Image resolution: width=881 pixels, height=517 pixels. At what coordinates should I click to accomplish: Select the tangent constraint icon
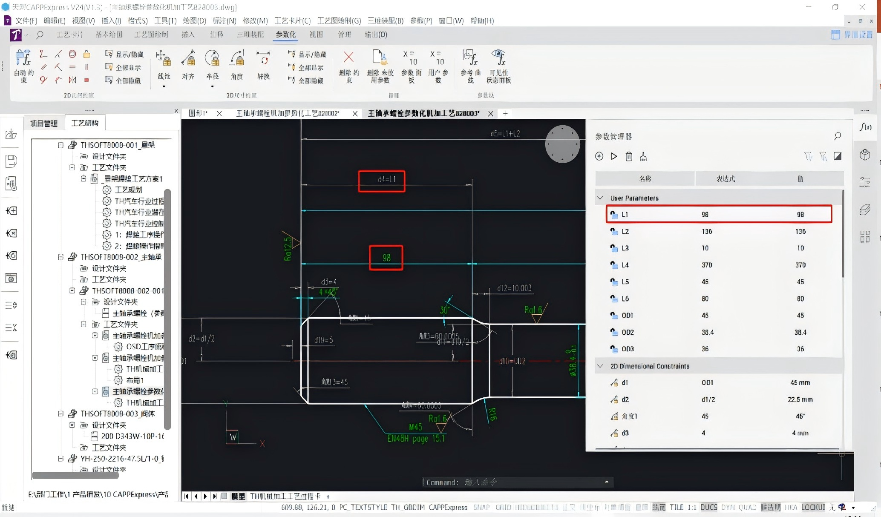point(43,80)
